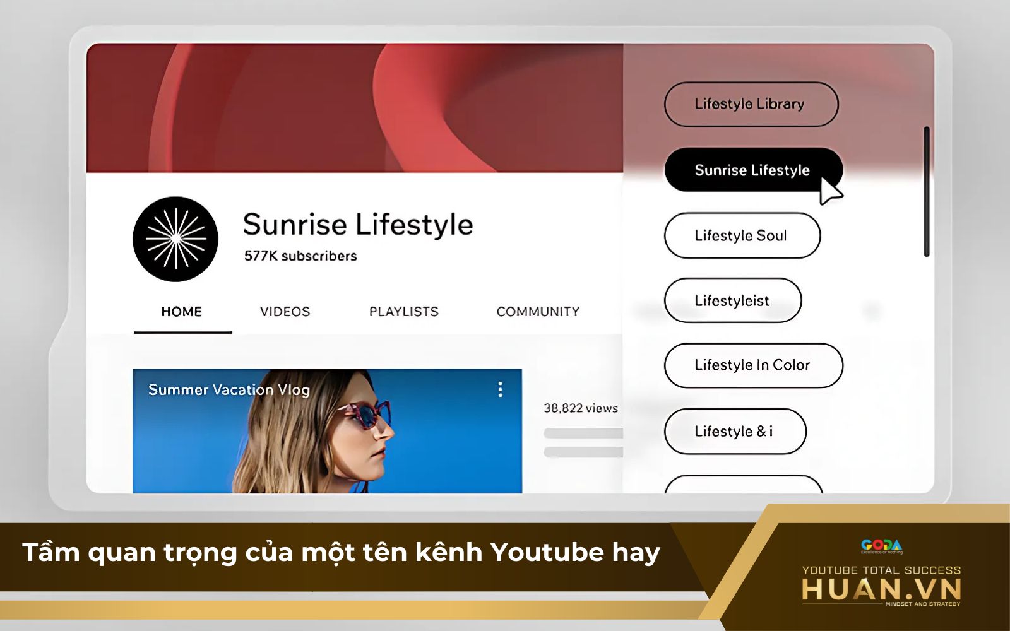1010x631 pixels.
Task: Click the 38,822 views count
Action: tap(581, 408)
